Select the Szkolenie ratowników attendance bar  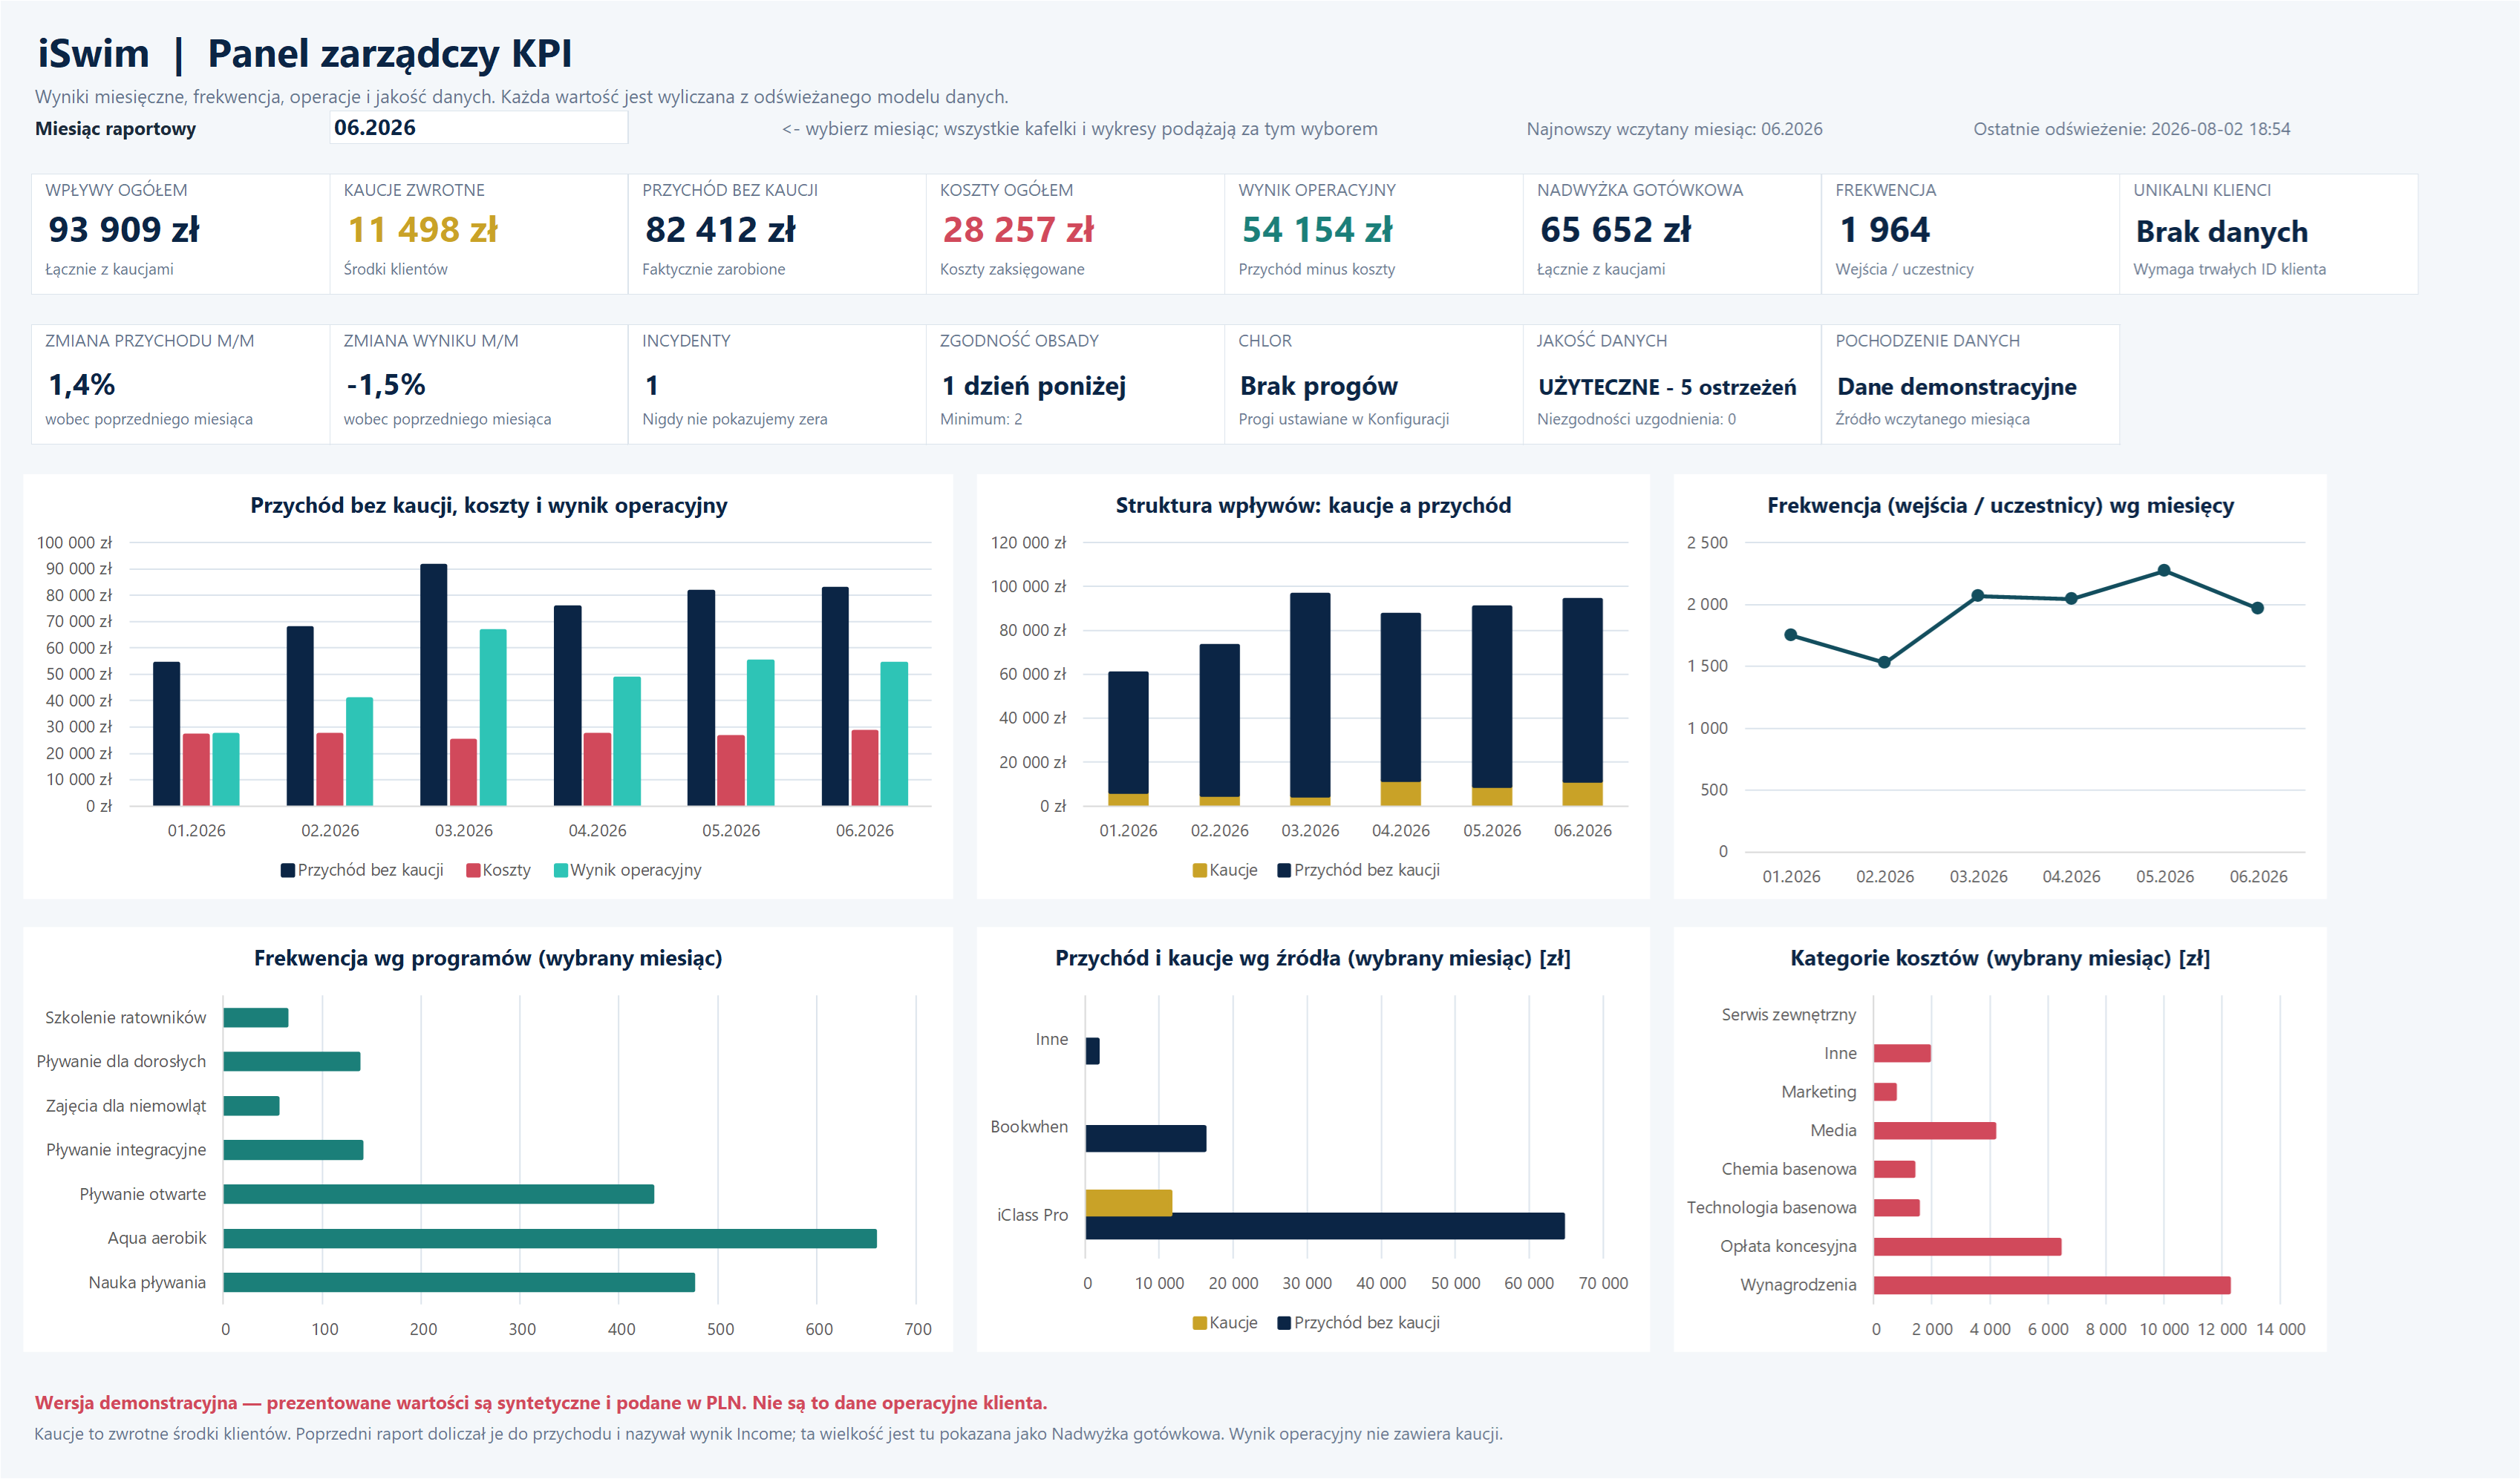pyautogui.click(x=255, y=1018)
